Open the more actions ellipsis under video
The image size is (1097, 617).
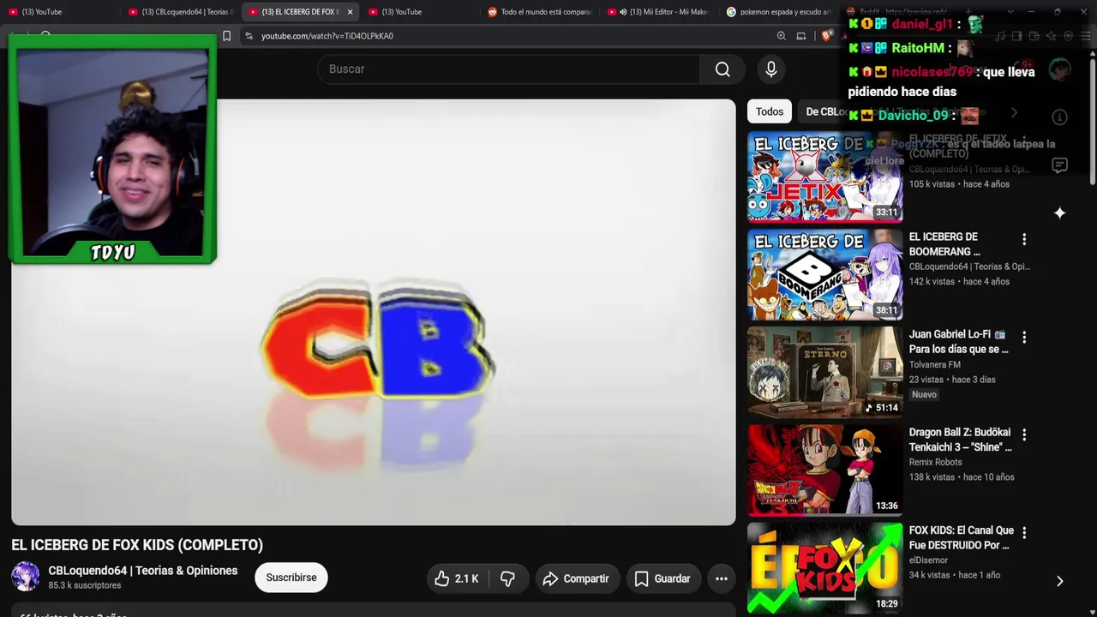pyautogui.click(x=722, y=578)
